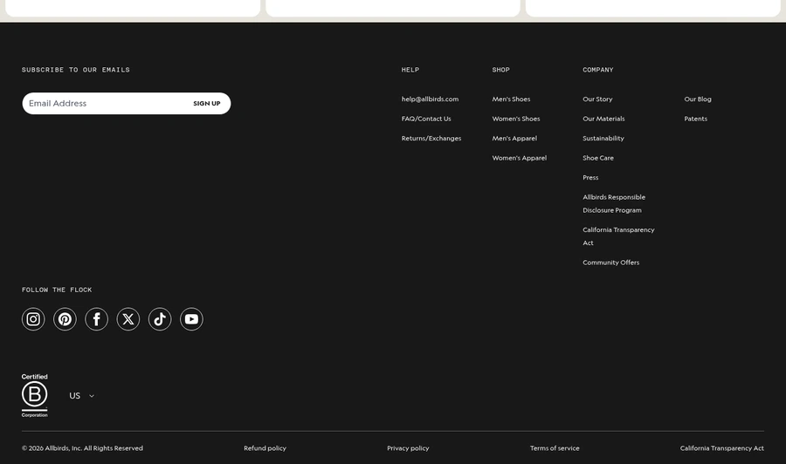This screenshot has height=464, width=786.
Task: Open the help@allbirds.com link
Action: coord(430,99)
